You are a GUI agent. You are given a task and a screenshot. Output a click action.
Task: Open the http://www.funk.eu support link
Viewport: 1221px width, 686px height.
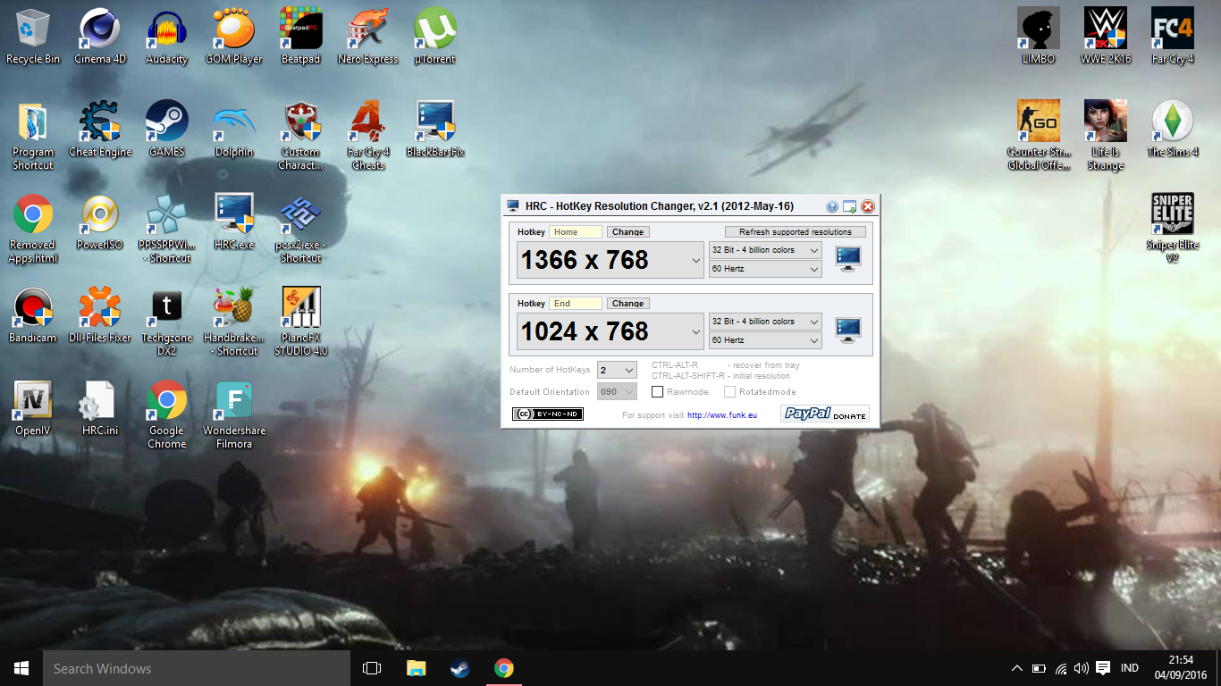coord(722,415)
